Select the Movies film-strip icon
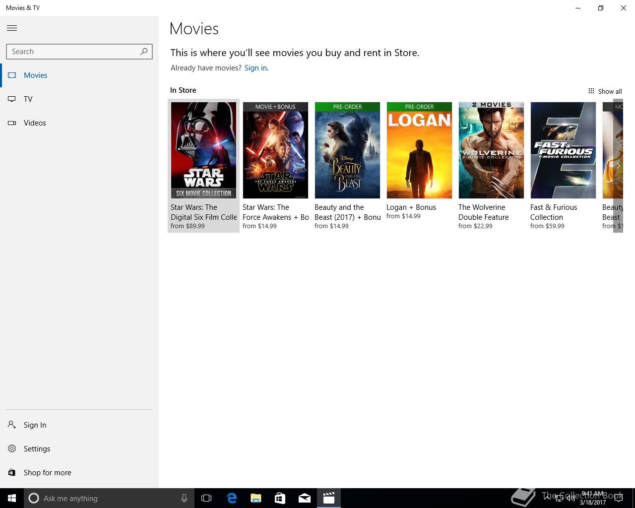Image resolution: width=635 pixels, height=508 pixels. pos(12,75)
